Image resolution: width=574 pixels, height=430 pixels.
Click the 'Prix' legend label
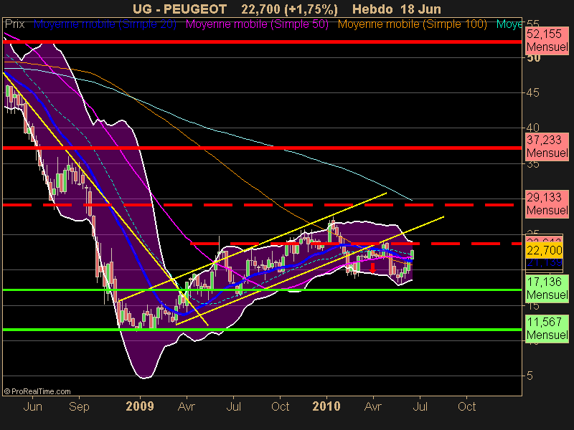click(x=14, y=24)
